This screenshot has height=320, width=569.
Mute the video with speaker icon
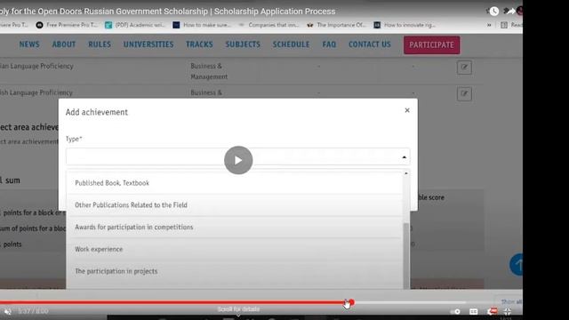pyautogui.click(x=8, y=311)
